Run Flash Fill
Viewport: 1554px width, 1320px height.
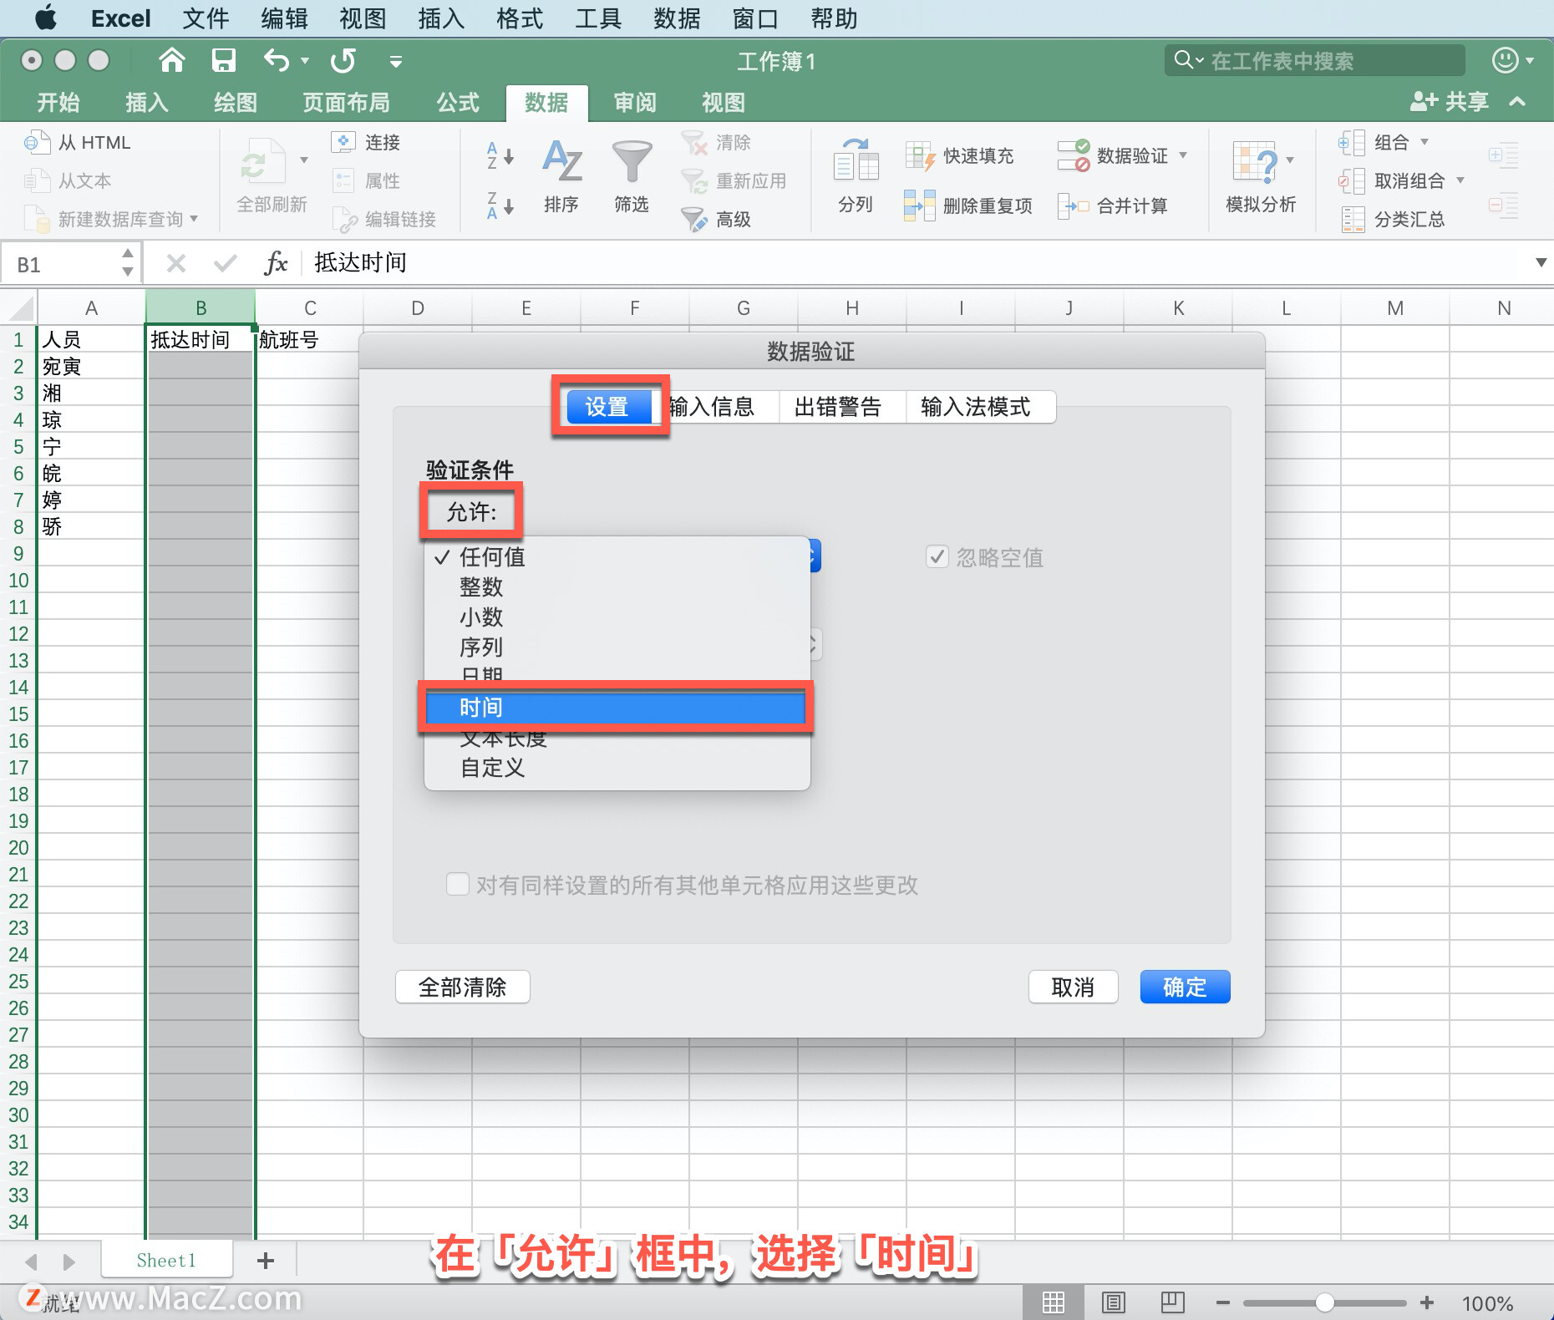coord(959,156)
